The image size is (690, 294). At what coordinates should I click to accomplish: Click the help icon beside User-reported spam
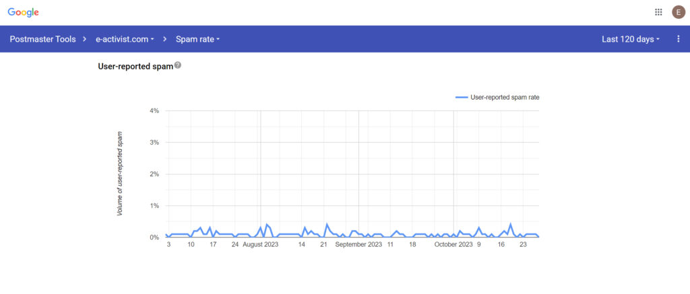tap(178, 65)
